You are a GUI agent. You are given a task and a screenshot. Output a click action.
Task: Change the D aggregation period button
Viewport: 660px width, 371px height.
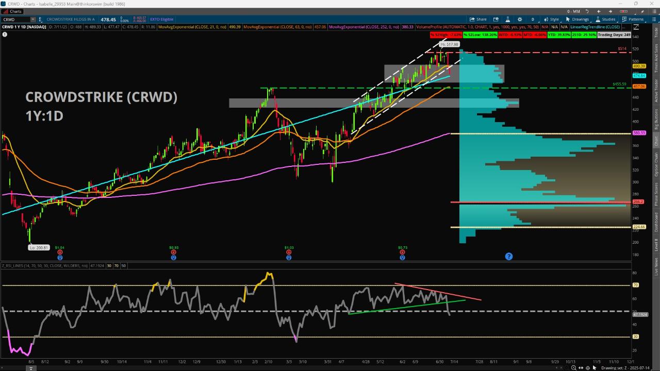click(533, 20)
